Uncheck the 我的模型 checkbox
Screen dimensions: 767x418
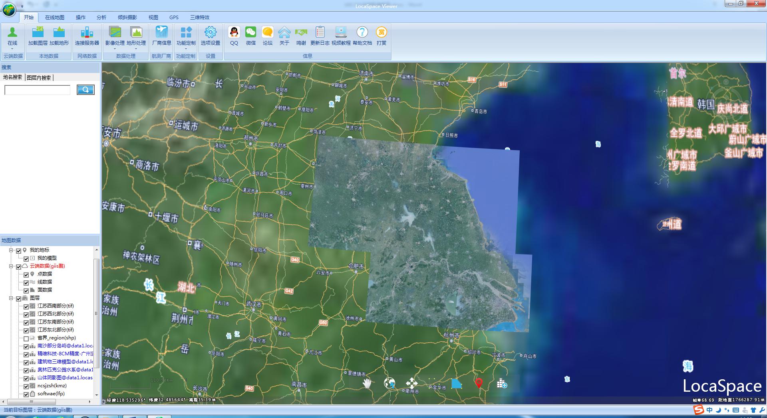tap(26, 259)
